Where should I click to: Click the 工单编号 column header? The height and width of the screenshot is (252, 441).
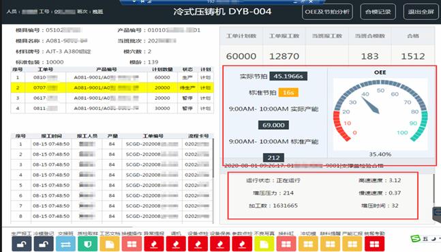coord(153,136)
